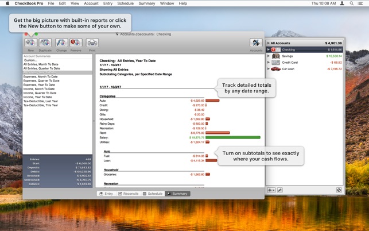Click the Duplicate report toolbar icon

pyautogui.click(x=45, y=43)
